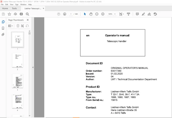Click the Zoom in plus icon
This screenshot has height=118, width=172.
tap(103, 14)
